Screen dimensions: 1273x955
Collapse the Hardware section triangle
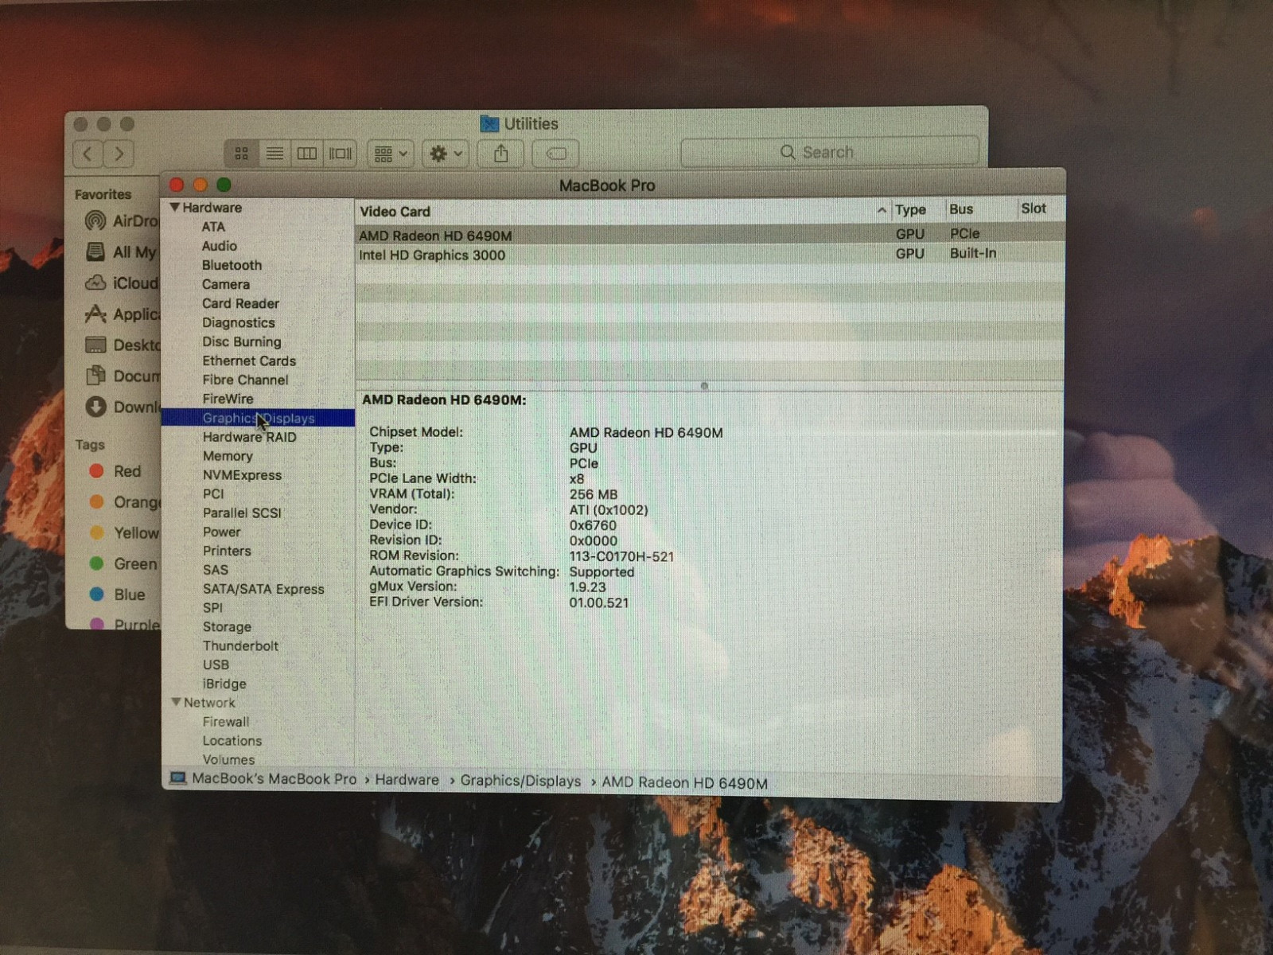tap(174, 207)
